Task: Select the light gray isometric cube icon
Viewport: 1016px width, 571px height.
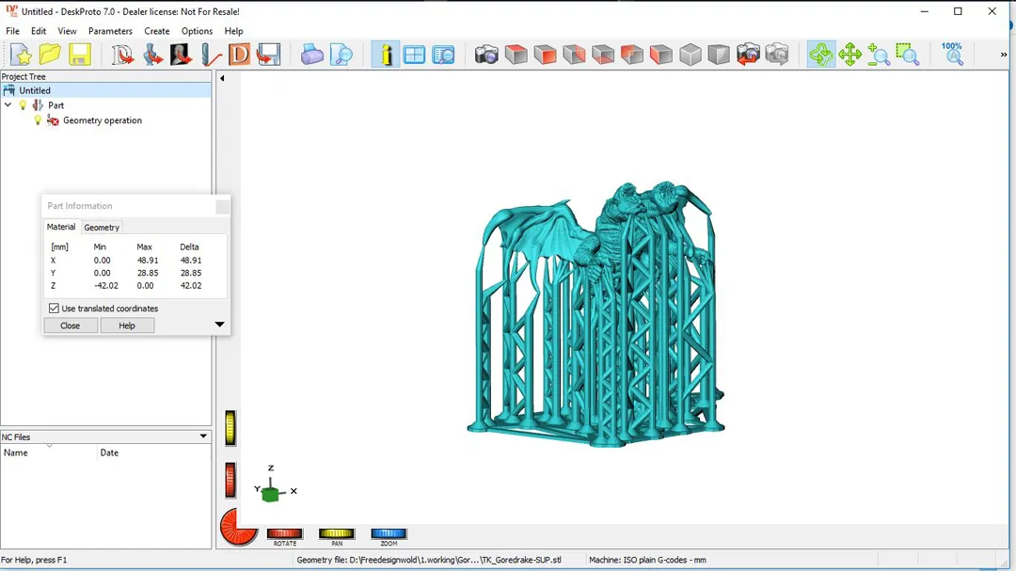Action: [691, 55]
